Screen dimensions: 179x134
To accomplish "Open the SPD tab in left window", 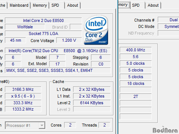I will click(57, 5).
